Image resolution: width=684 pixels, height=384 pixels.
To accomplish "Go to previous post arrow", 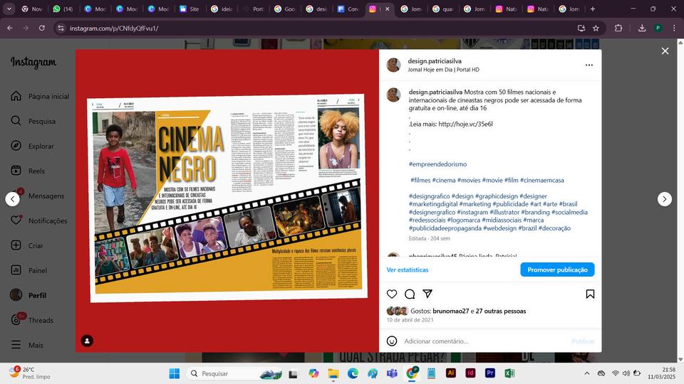I will click(x=13, y=199).
